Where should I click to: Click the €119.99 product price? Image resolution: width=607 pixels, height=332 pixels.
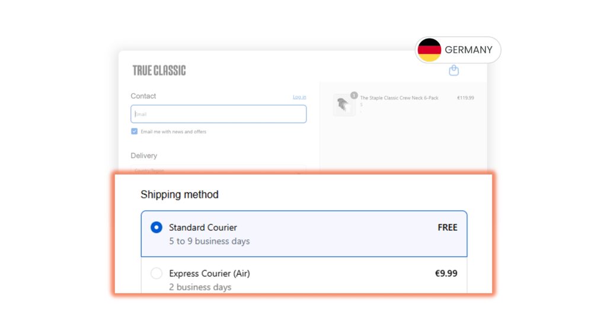click(x=465, y=98)
